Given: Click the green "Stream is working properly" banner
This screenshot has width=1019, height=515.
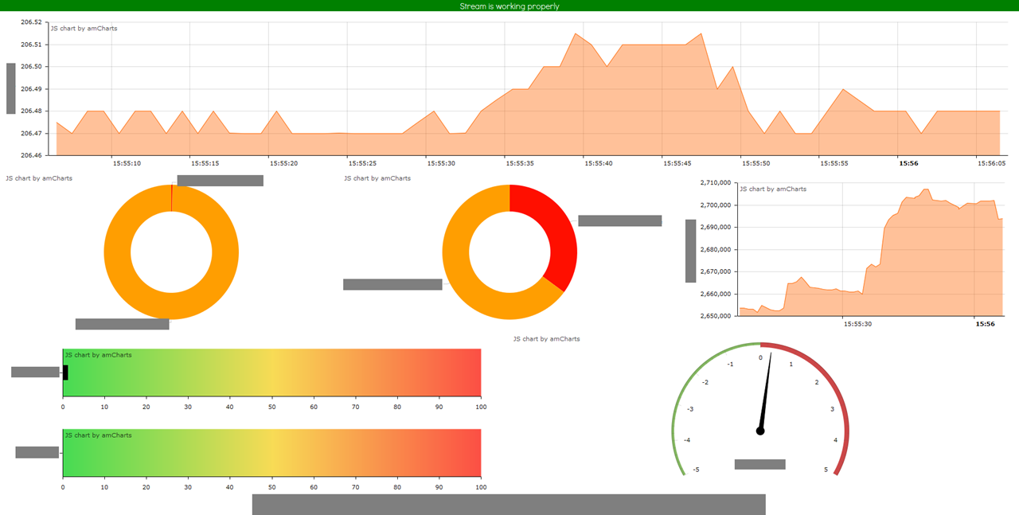Looking at the screenshot, I should (x=509, y=6).
